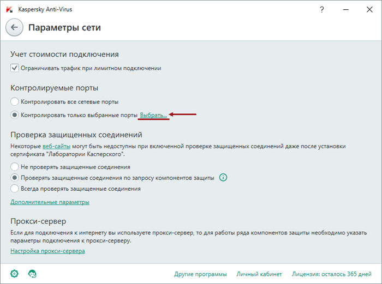Open Настройка прокси-сервера link
Image resolution: width=382 pixels, height=284 pixels.
pos(47,251)
